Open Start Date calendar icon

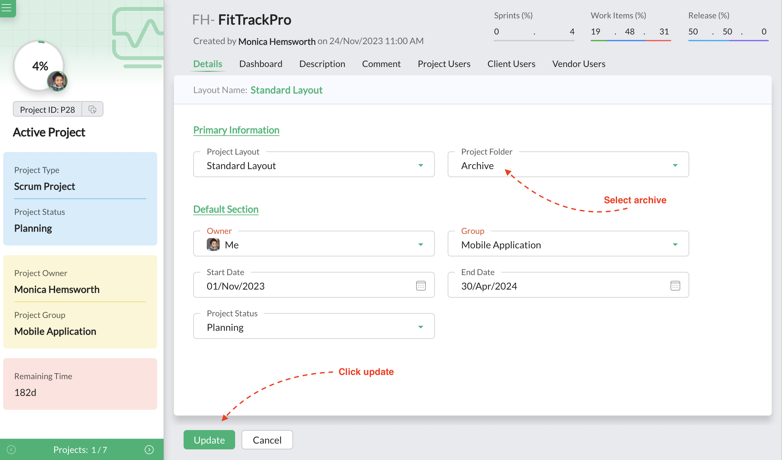pyautogui.click(x=421, y=286)
